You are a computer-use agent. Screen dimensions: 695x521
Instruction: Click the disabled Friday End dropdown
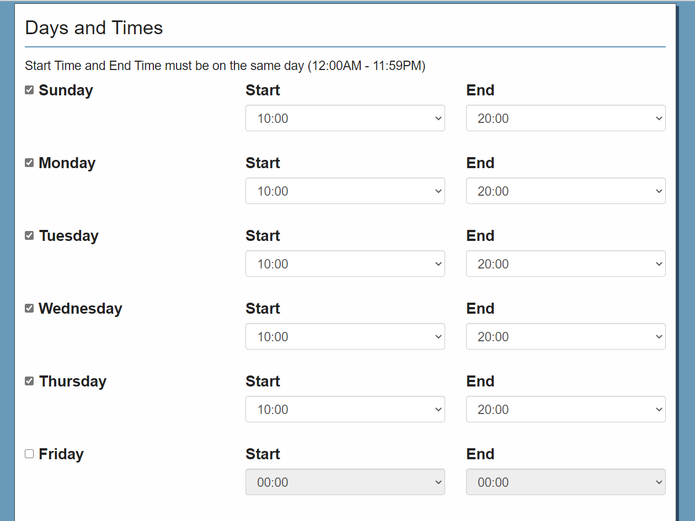[x=565, y=482]
